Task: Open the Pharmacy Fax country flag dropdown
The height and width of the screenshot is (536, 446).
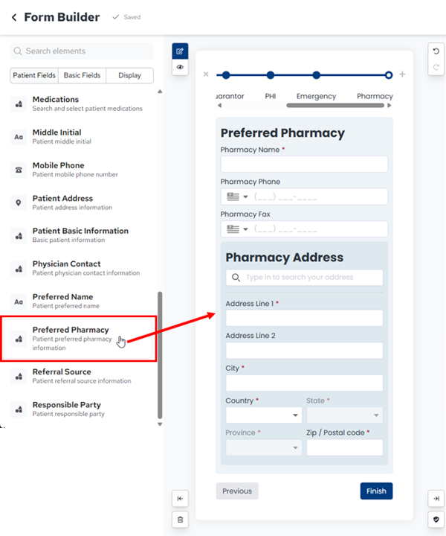Action: (x=238, y=229)
